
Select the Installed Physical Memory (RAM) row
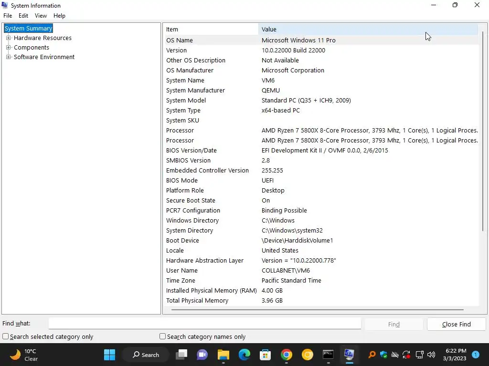click(x=321, y=290)
